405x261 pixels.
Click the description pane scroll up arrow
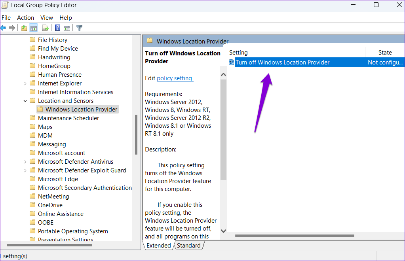click(223, 75)
